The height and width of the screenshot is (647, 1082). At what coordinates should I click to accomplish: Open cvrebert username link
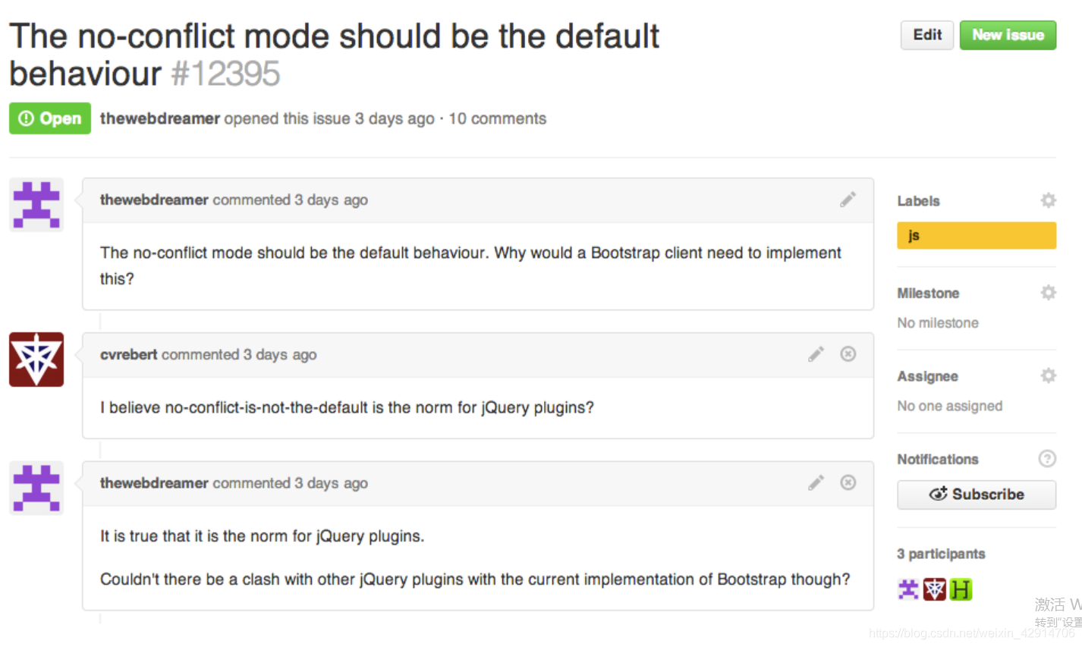coord(129,354)
